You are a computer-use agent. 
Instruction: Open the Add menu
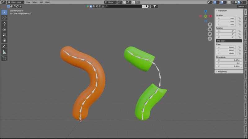(41, 2)
